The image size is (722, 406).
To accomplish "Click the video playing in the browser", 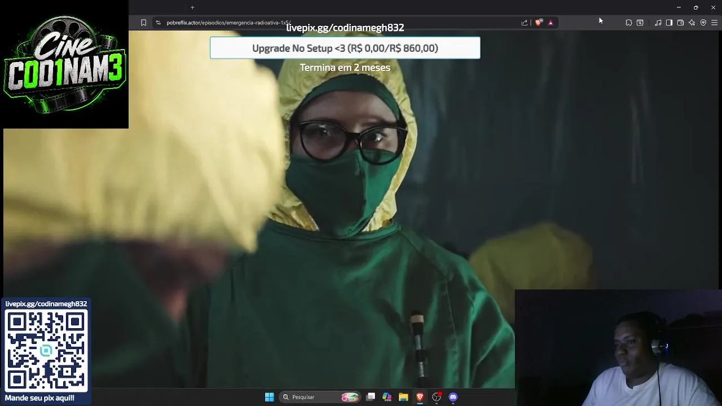I will pos(361,209).
